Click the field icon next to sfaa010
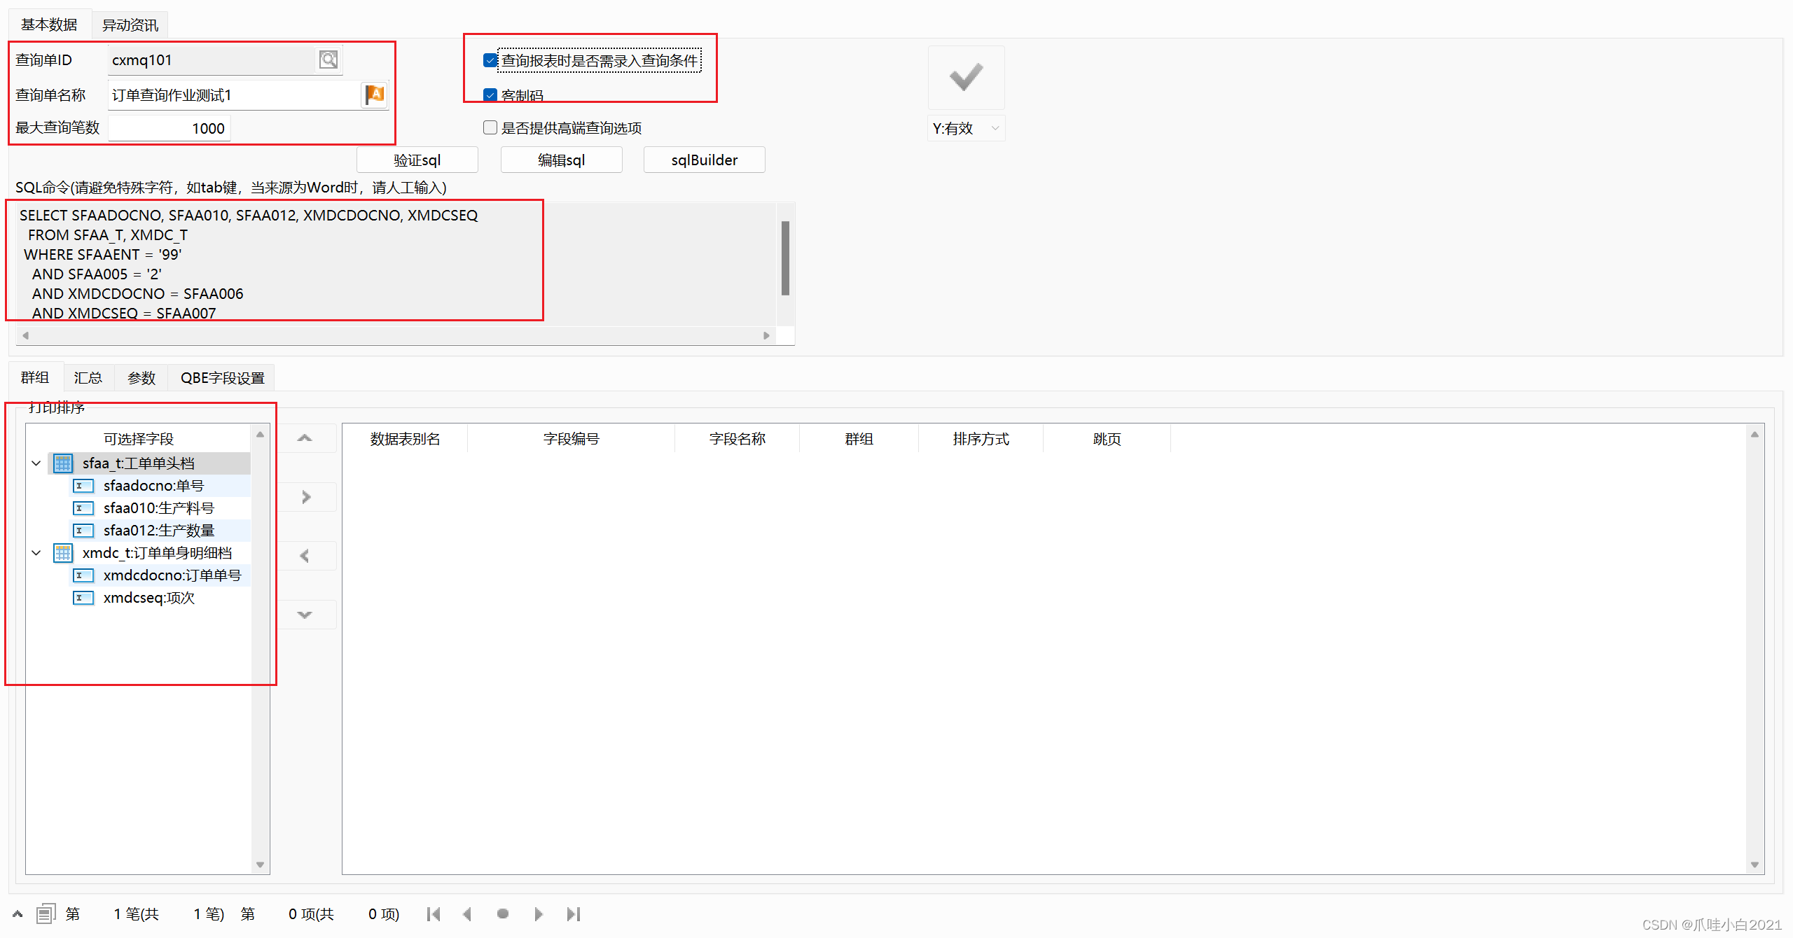This screenshot has height=938, width=1793. tap(83, 508)
